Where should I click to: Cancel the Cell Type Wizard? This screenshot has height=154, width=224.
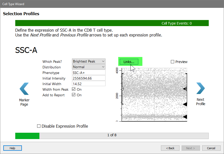pos(211,148)
